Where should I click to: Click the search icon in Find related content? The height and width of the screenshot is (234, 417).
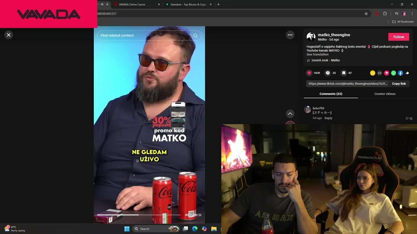(x=195, y=35)
